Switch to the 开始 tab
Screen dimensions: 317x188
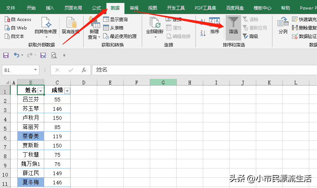tap(31, 8)
